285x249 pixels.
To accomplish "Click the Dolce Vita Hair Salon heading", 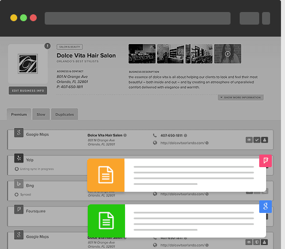I will tap(86, 56).
